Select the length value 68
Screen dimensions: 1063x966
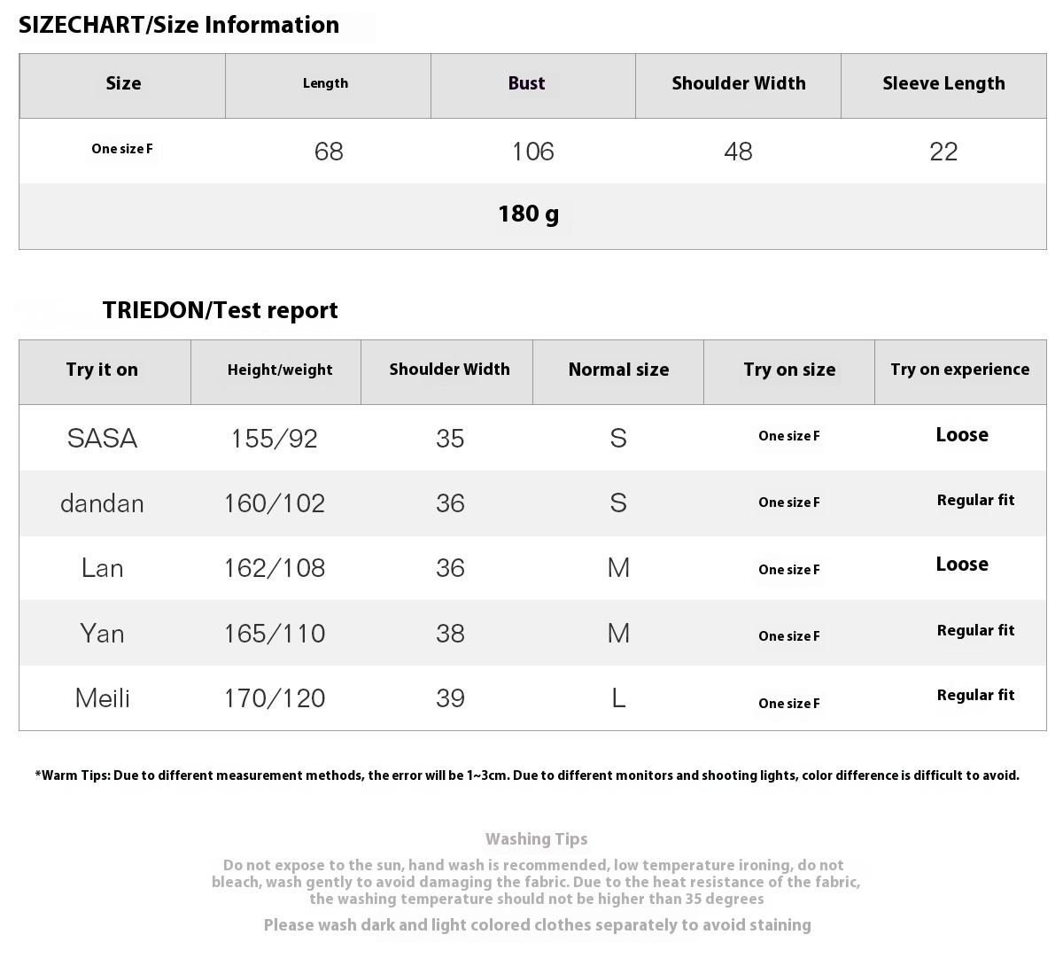[x=329, y=152]
